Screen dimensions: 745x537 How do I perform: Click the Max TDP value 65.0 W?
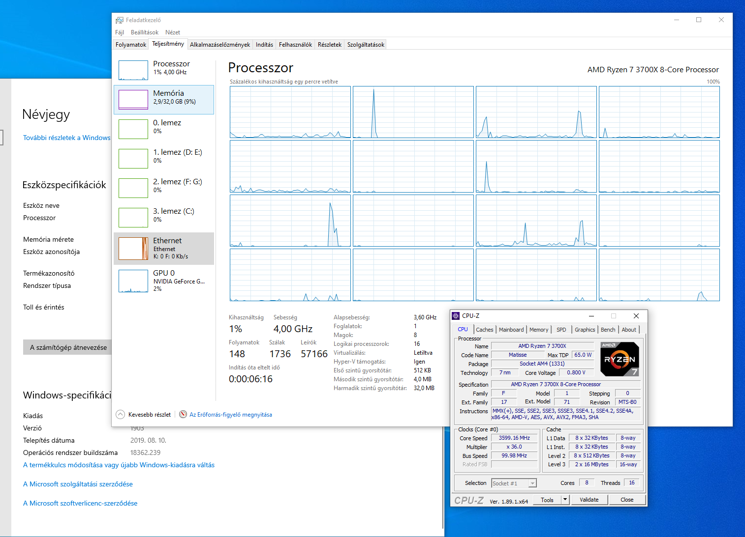tap(583, 355)
